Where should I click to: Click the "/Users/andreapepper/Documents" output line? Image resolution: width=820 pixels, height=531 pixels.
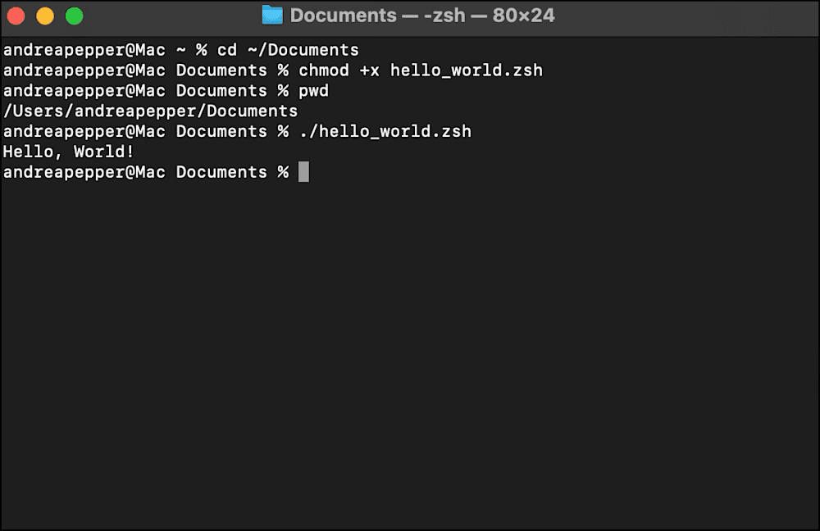[151, 111]
